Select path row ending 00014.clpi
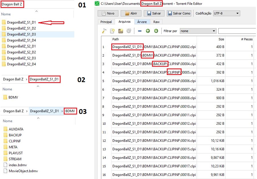Screen dimensions: 257x179 tap(154, 141)
